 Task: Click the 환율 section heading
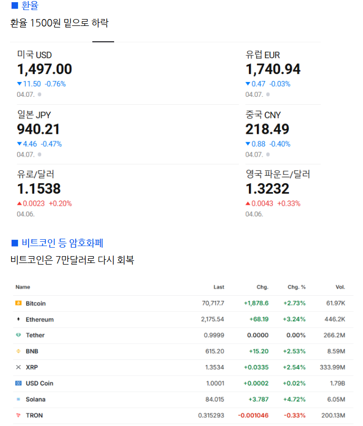coord(30,6)
